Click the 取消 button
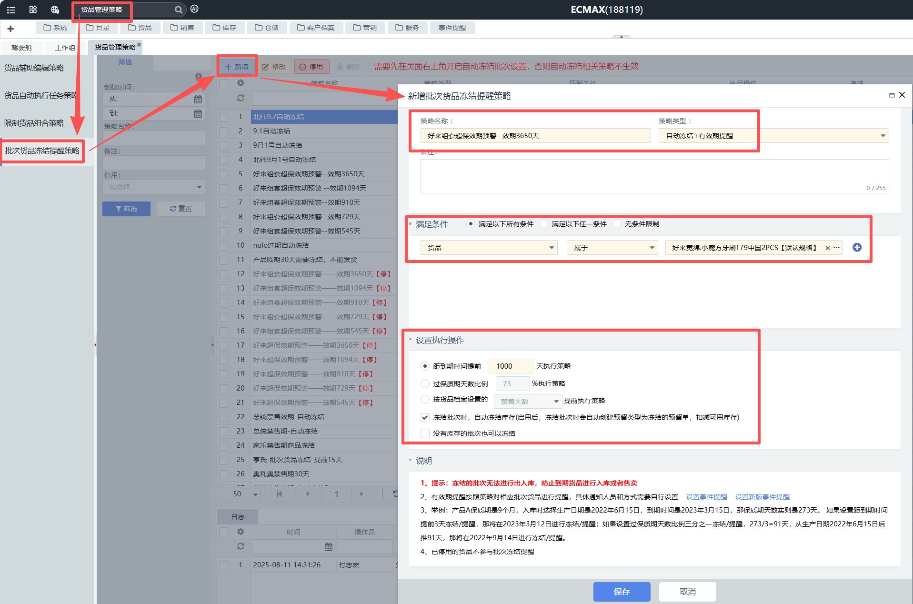Screen dimensions: 913x604 (x=687, y=592)
